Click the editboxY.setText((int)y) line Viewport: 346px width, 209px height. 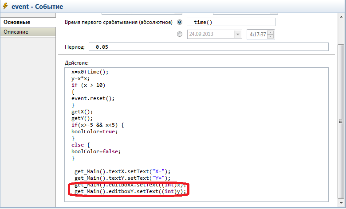[130, 191]
